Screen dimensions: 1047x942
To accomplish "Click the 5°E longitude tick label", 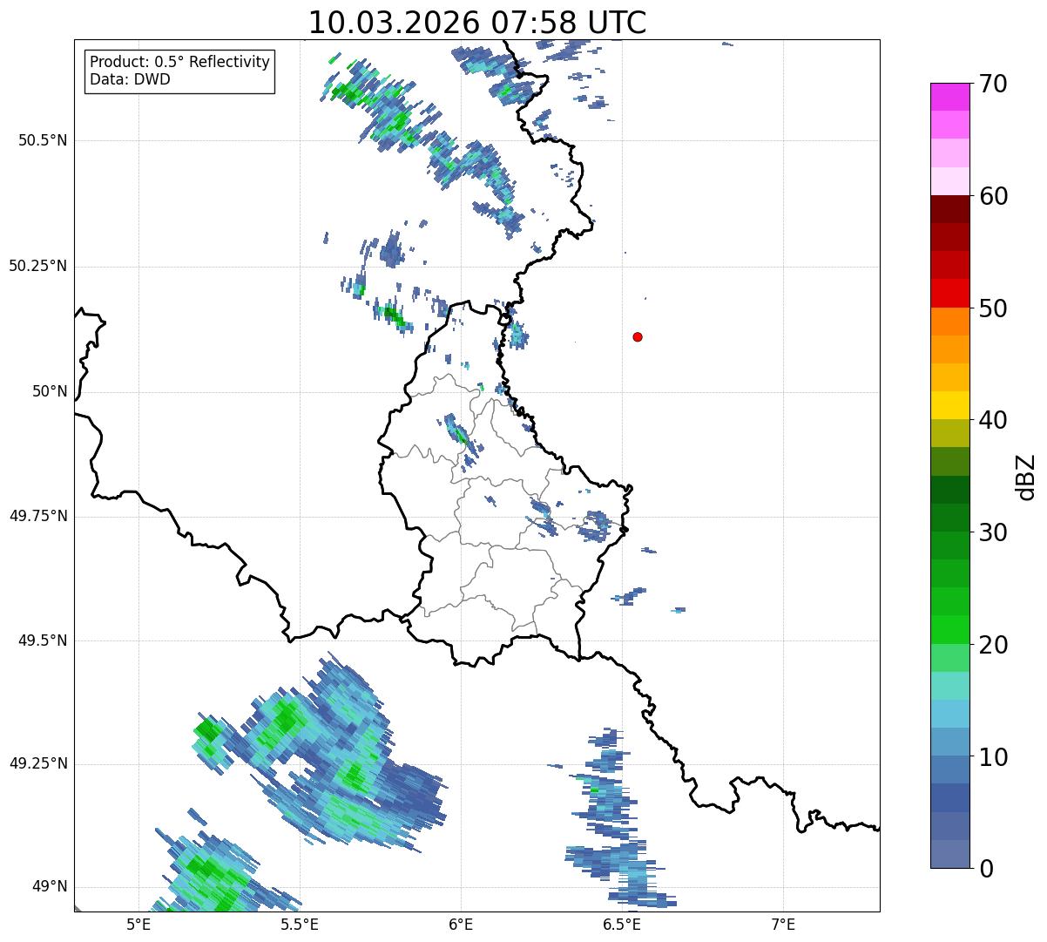I will [x=138, y=924].
